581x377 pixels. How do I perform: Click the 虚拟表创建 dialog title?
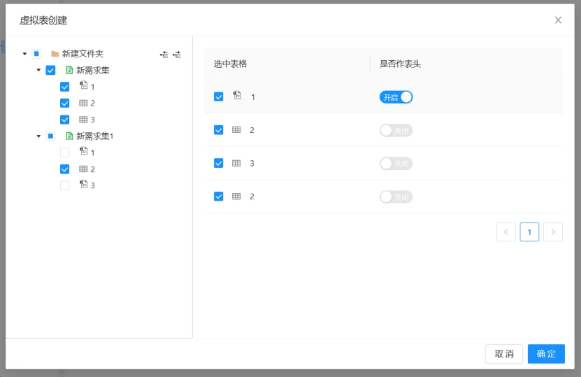click(x=43, y=20)
